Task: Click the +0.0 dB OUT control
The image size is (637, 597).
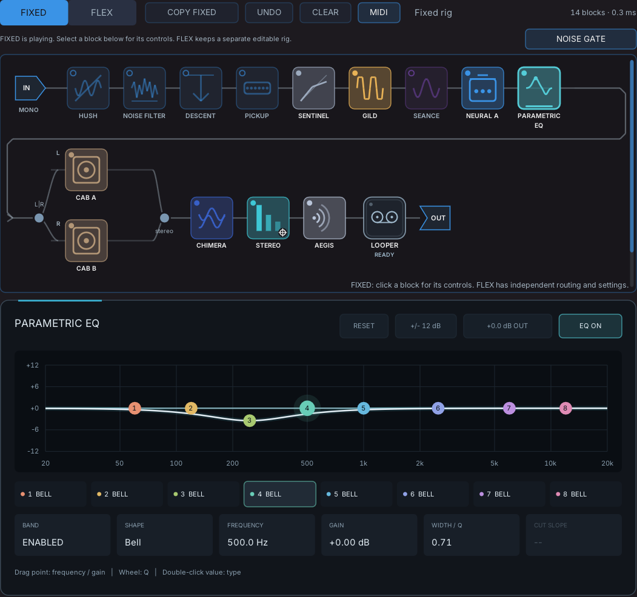Action: [507, 326]
